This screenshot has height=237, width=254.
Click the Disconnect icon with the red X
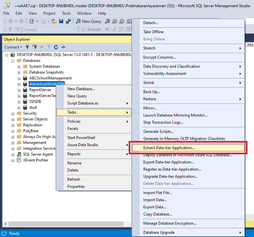(34, 47)
